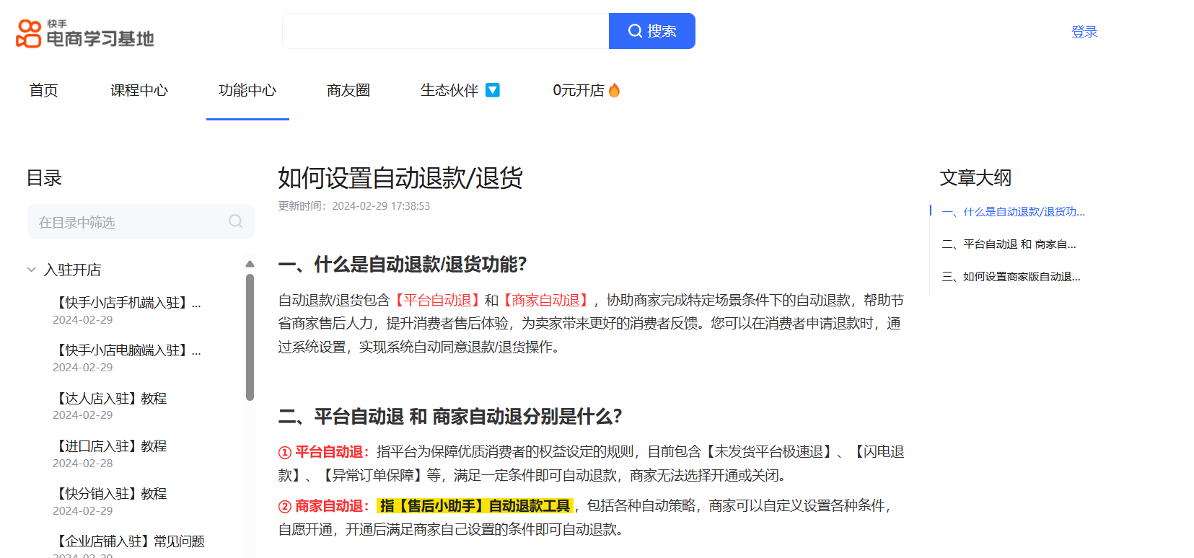Collapse the 入驻开店 directory section

pos(32,270)
